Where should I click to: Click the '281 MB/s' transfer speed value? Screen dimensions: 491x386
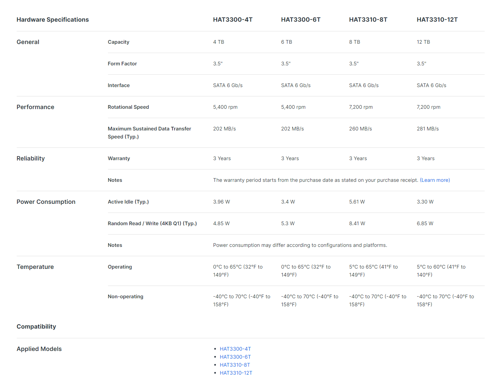click(428, 129)
